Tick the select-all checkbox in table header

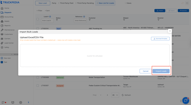click(38, 19)
